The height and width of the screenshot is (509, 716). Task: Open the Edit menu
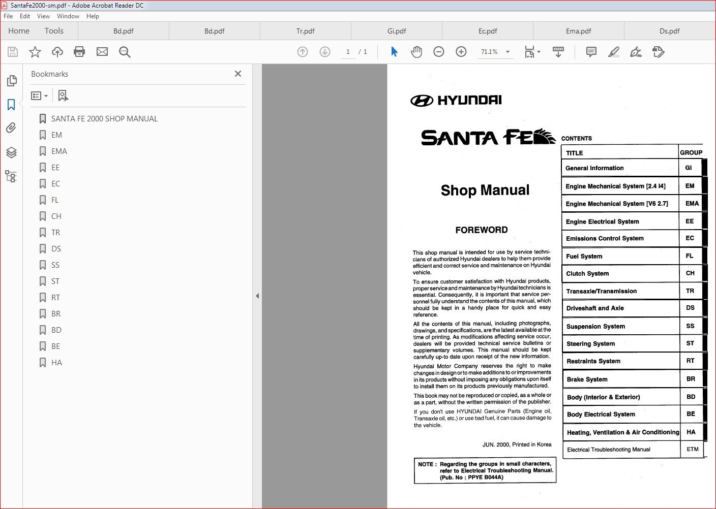(25, 16)
